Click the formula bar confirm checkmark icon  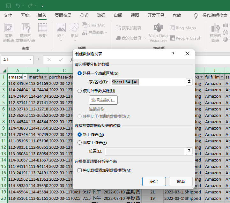coord(61,60)
